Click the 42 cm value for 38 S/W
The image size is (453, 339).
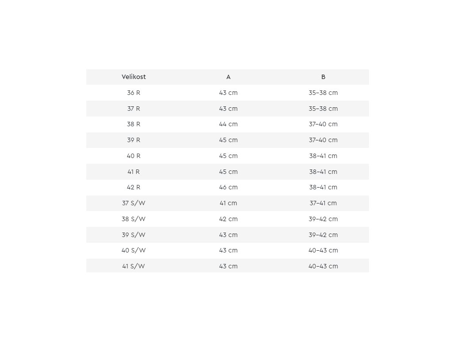coord(228,219)
